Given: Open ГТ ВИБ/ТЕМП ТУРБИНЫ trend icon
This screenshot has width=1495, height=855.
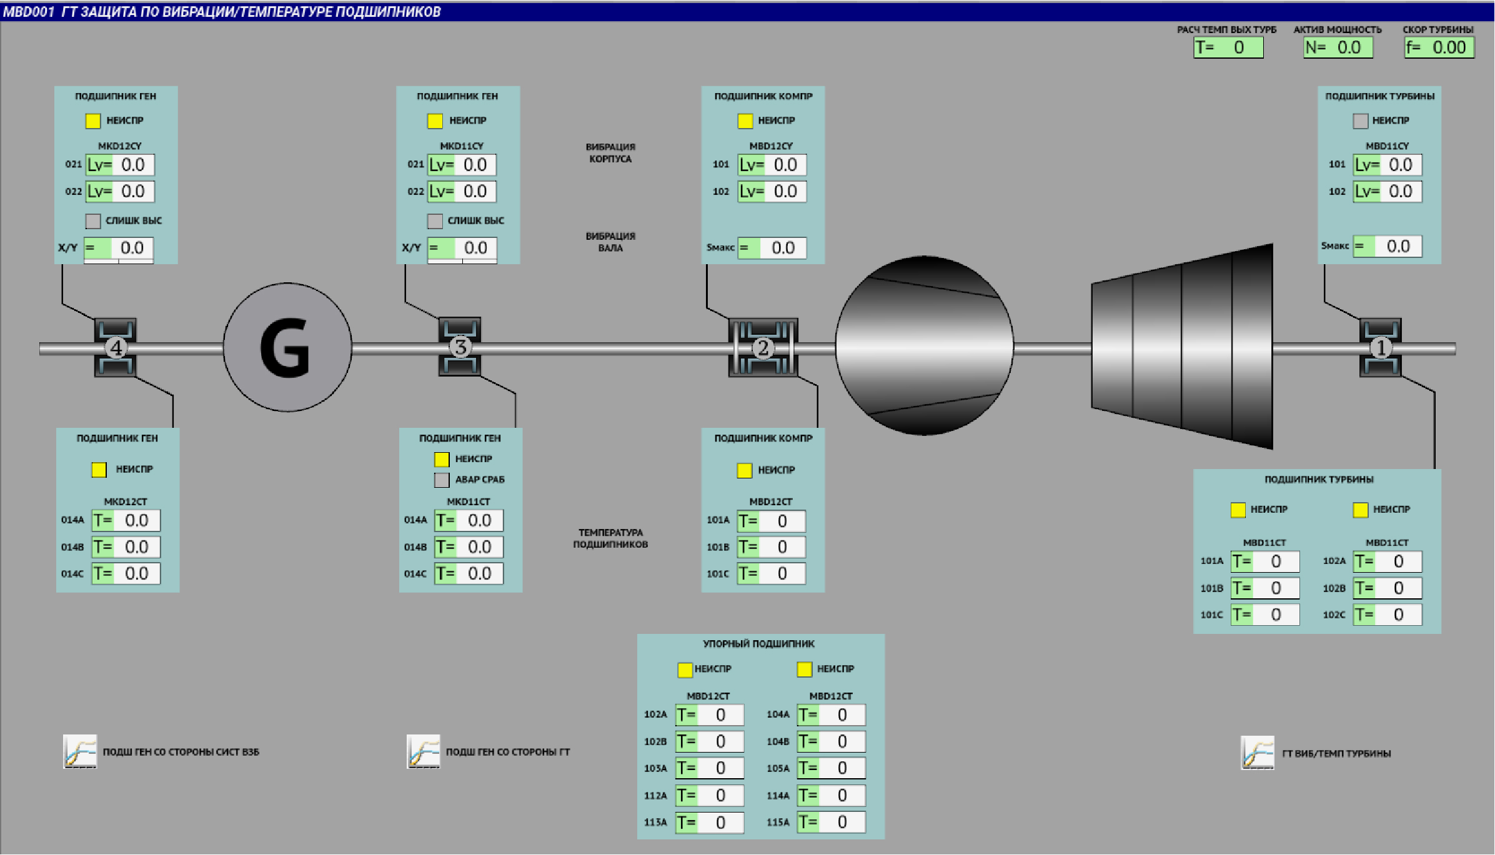Looking at the screenshot, I should pos(1257,753).
